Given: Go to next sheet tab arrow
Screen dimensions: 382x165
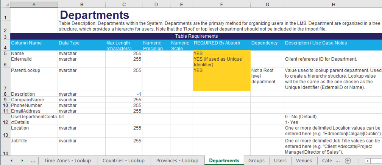Looking at the screenshot, I should [22, 160].
